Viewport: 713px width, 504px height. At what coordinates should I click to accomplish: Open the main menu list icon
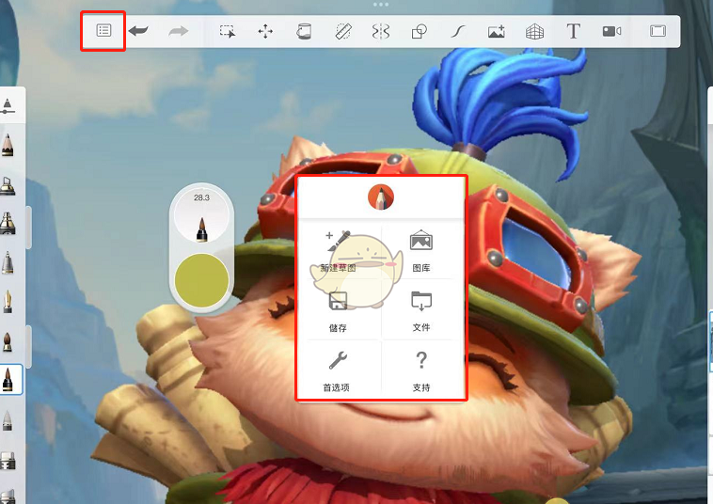coord(103,30)
